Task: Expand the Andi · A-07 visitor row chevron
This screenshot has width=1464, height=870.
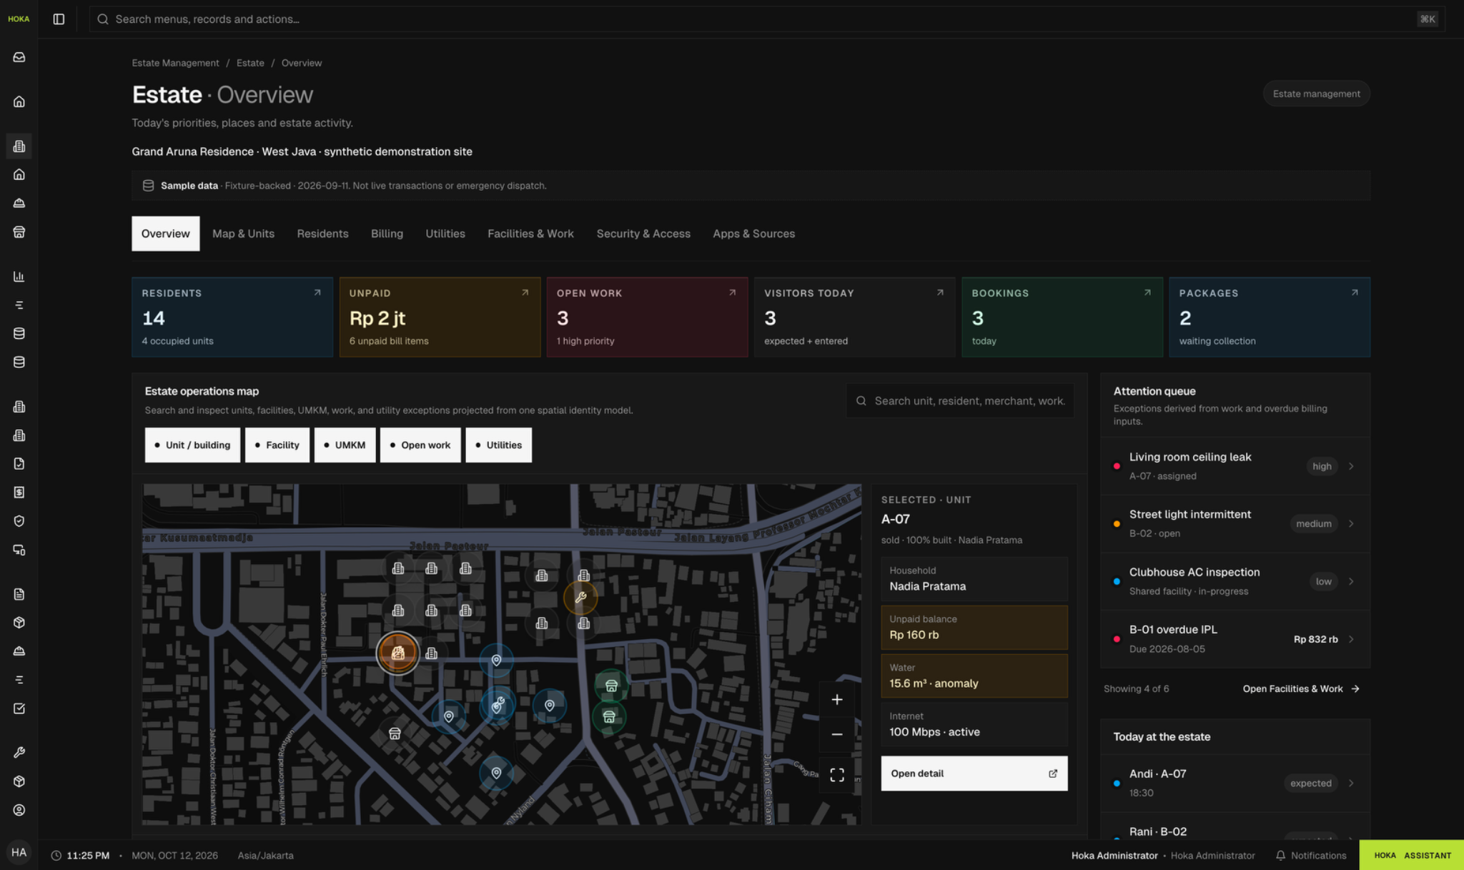Action: tap(1351, 784)
